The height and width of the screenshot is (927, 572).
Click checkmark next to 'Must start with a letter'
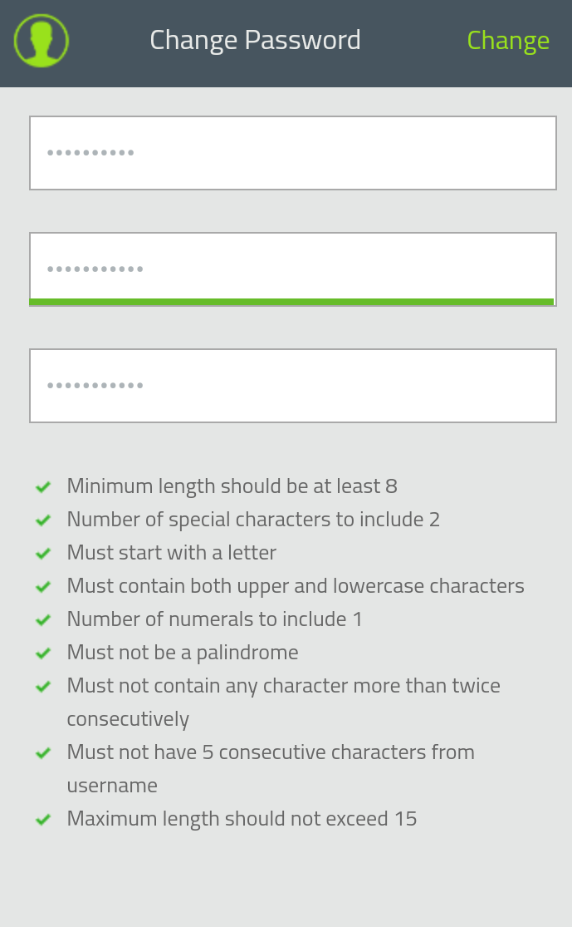(x=43, y=554)
